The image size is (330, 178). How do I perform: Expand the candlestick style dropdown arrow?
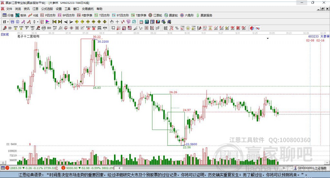38,22
